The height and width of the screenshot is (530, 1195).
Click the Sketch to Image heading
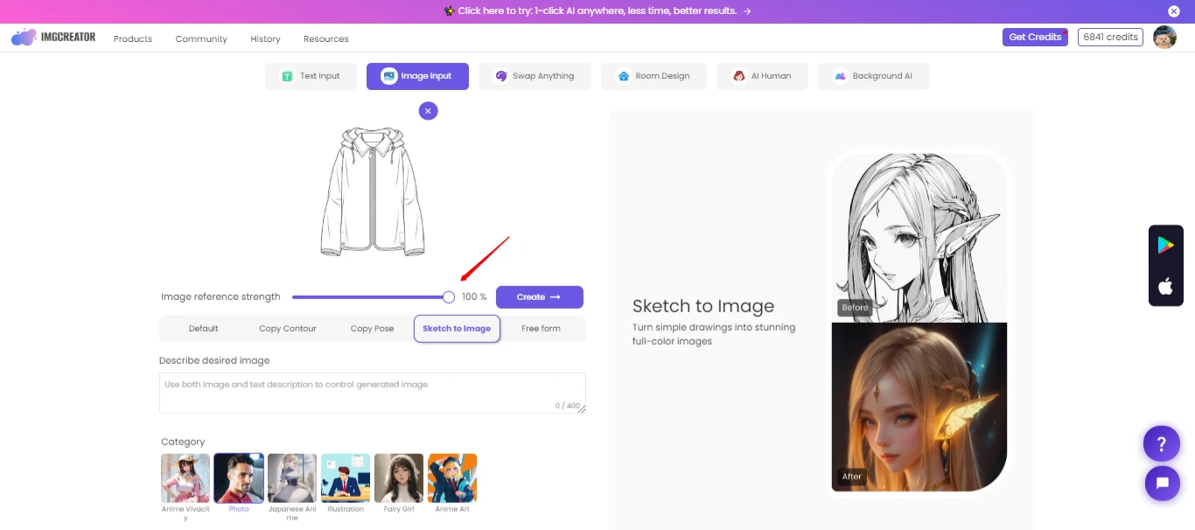(x=703, y=306)
